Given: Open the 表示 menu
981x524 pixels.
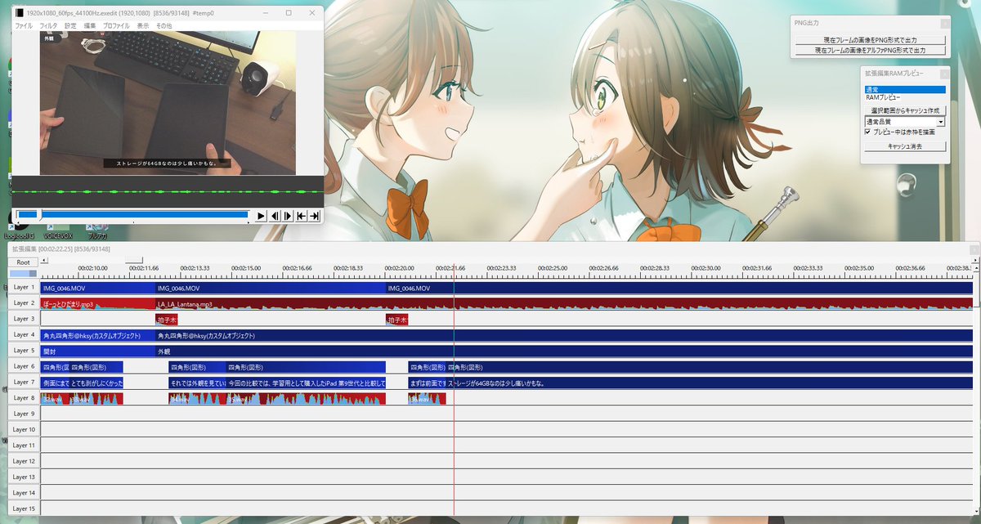Looking at the screenshot, I should coord(143,26).
